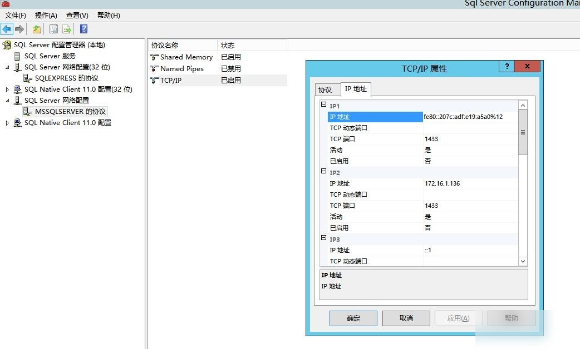
Task: Click the 协议名称 column header
Action: [x=183, y=46]
